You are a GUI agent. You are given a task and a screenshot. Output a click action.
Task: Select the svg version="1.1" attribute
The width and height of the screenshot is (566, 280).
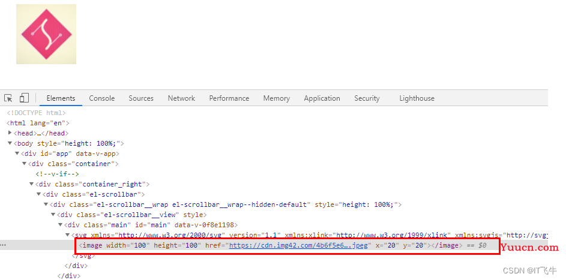coord(255,235)
